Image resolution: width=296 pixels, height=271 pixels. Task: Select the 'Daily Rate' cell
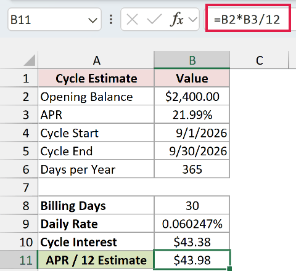[96, 224]
